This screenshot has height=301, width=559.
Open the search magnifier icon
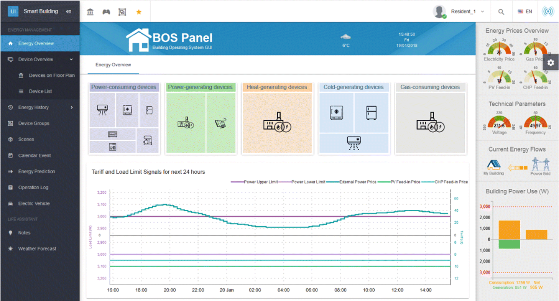click(501, 12)
